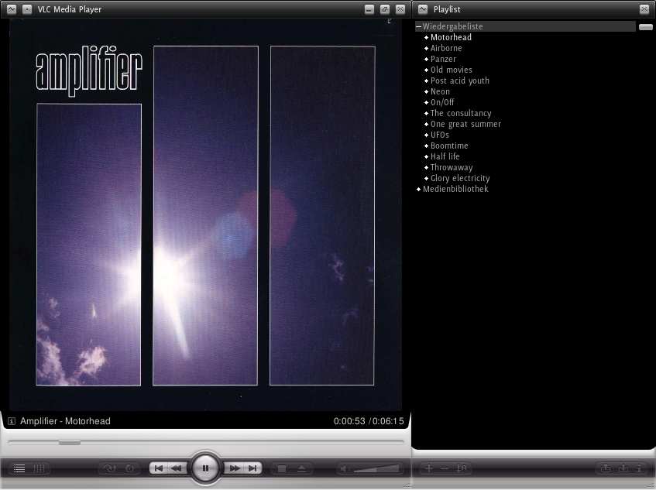656x490 pixels.
Task: Click the add (+) icon in playlist toolbar
Action: click(429, 468)
